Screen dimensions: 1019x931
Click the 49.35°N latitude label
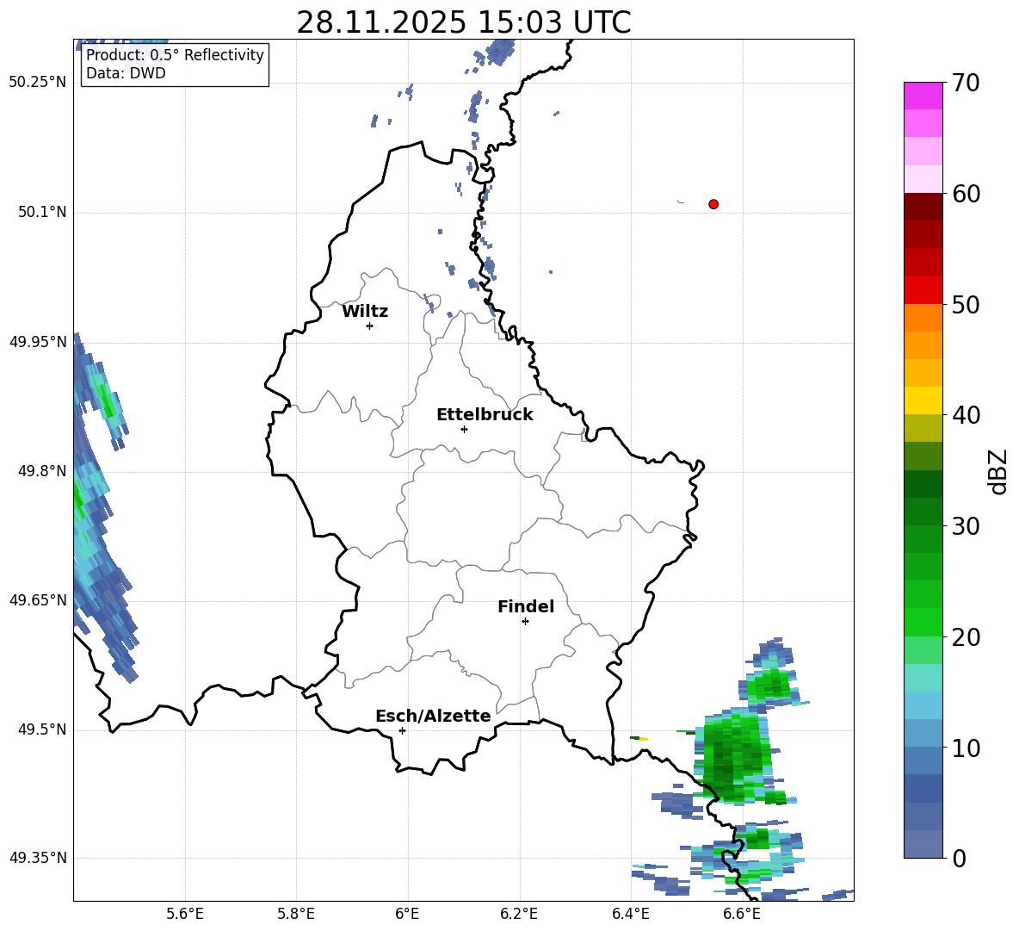[x=38, y=858]
